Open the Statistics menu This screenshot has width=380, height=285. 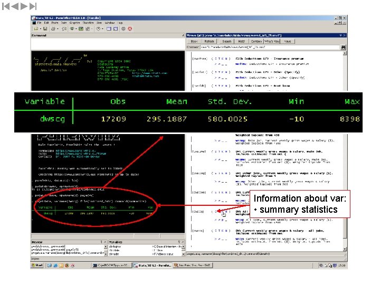[x=88, y=23]
